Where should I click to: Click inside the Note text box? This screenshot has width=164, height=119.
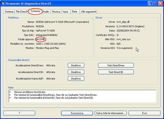82,96
